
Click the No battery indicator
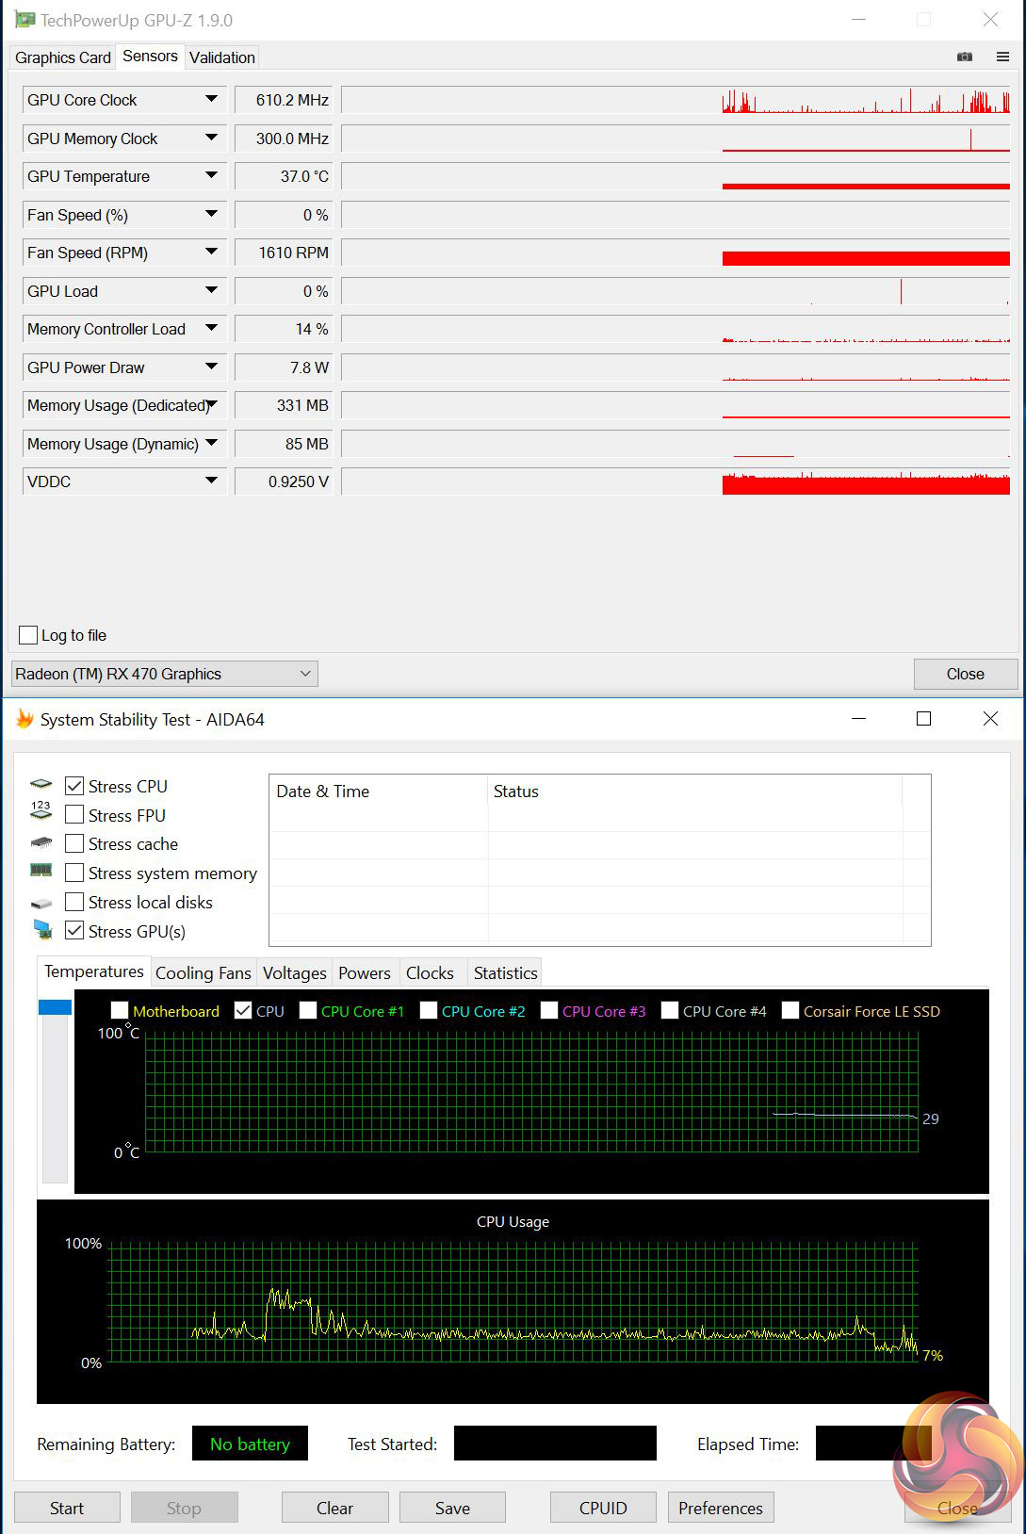point(250,1444)
